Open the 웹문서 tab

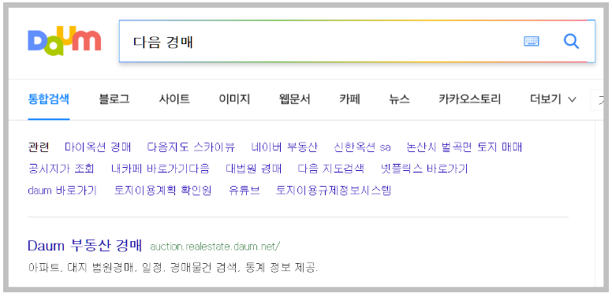295,99
